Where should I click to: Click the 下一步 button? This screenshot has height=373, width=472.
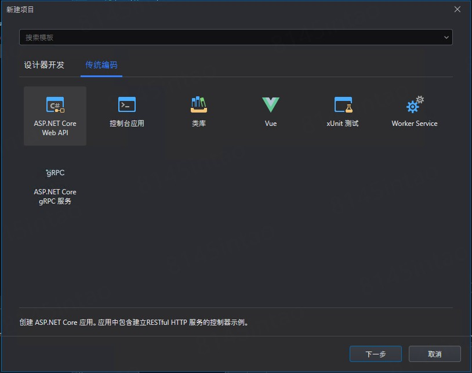[x=375, y=354]
